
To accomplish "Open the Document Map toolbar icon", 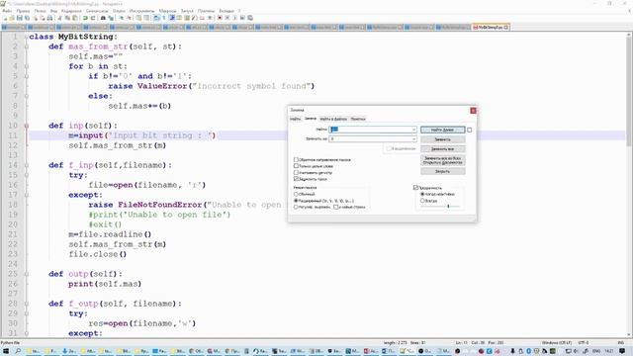I will point(187,18).
